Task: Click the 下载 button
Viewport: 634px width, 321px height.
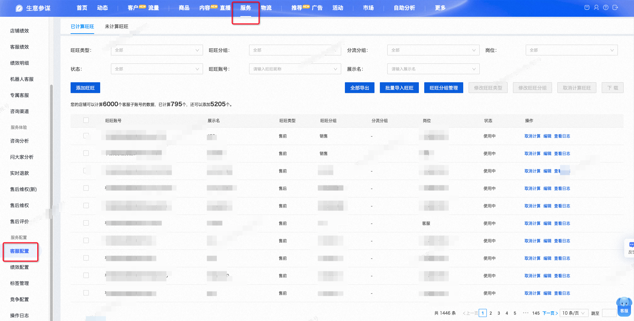Action: [612, 88]
